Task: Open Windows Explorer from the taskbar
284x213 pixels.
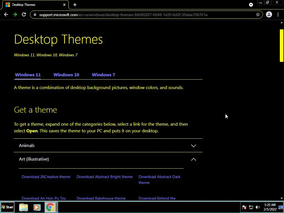Action: pos(24,207)
